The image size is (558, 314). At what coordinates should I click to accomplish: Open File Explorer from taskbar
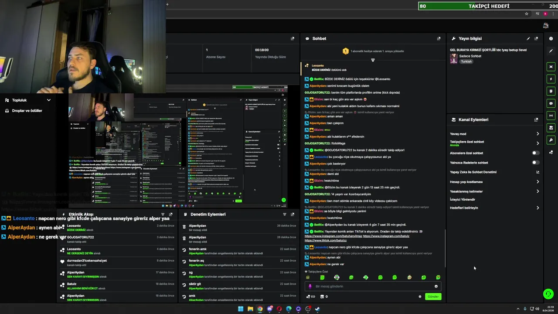click(250, 309)
